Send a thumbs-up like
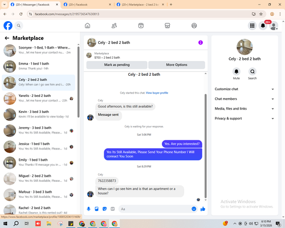This screenshot has width=285, height=228. 203,209
